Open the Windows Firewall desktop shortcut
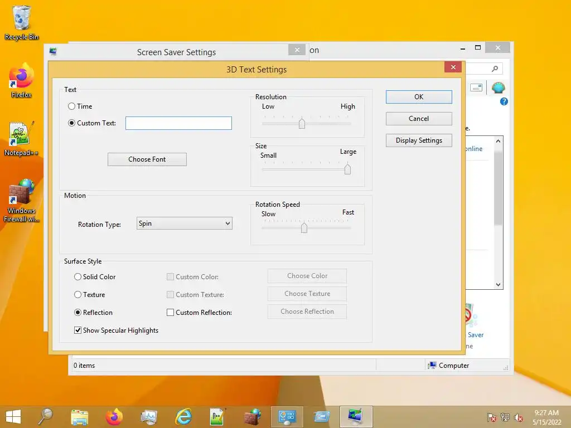The height and width of the screenshot is (428, 571). tap(22, 201)
